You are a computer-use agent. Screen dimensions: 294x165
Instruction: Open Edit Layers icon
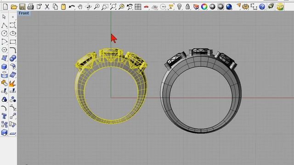tap(196, 7)
